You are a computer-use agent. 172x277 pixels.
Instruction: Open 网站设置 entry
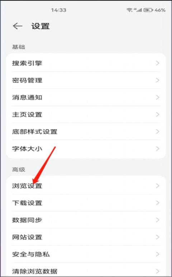(86, 237)
